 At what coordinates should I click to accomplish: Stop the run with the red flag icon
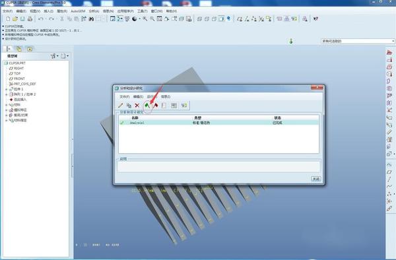coord(156,106)
